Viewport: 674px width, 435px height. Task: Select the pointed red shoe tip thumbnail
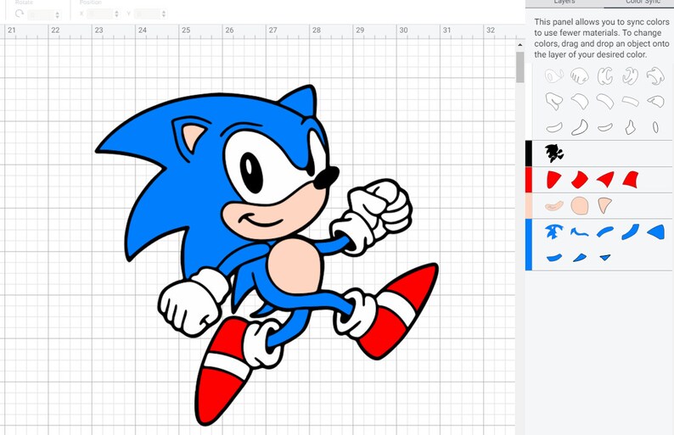tap(605, 180)
